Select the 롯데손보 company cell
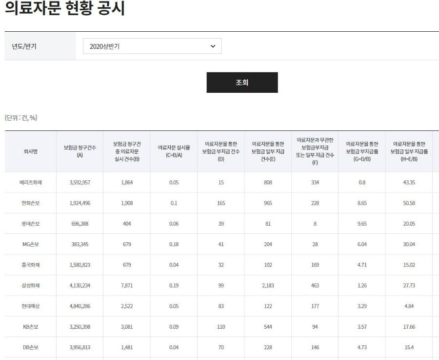This screenshot has width=439, height=360. pyautogui.click(x=31, y=224)
